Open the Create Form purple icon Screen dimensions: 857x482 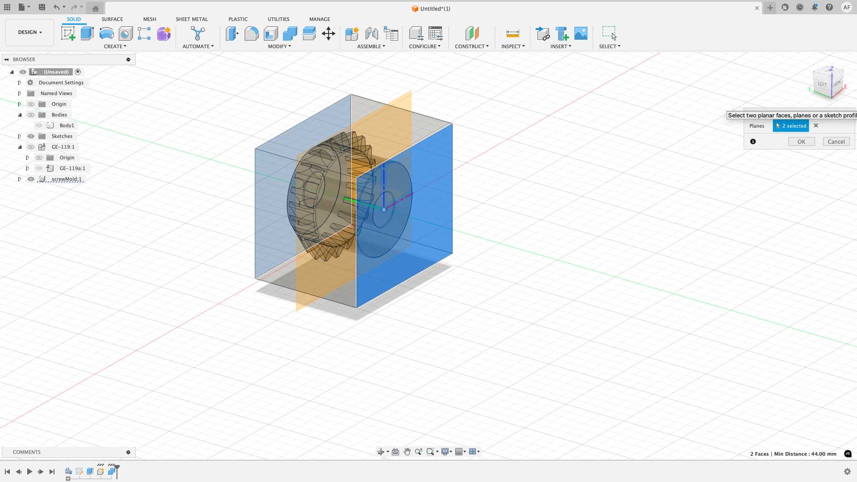pos(164,33)
